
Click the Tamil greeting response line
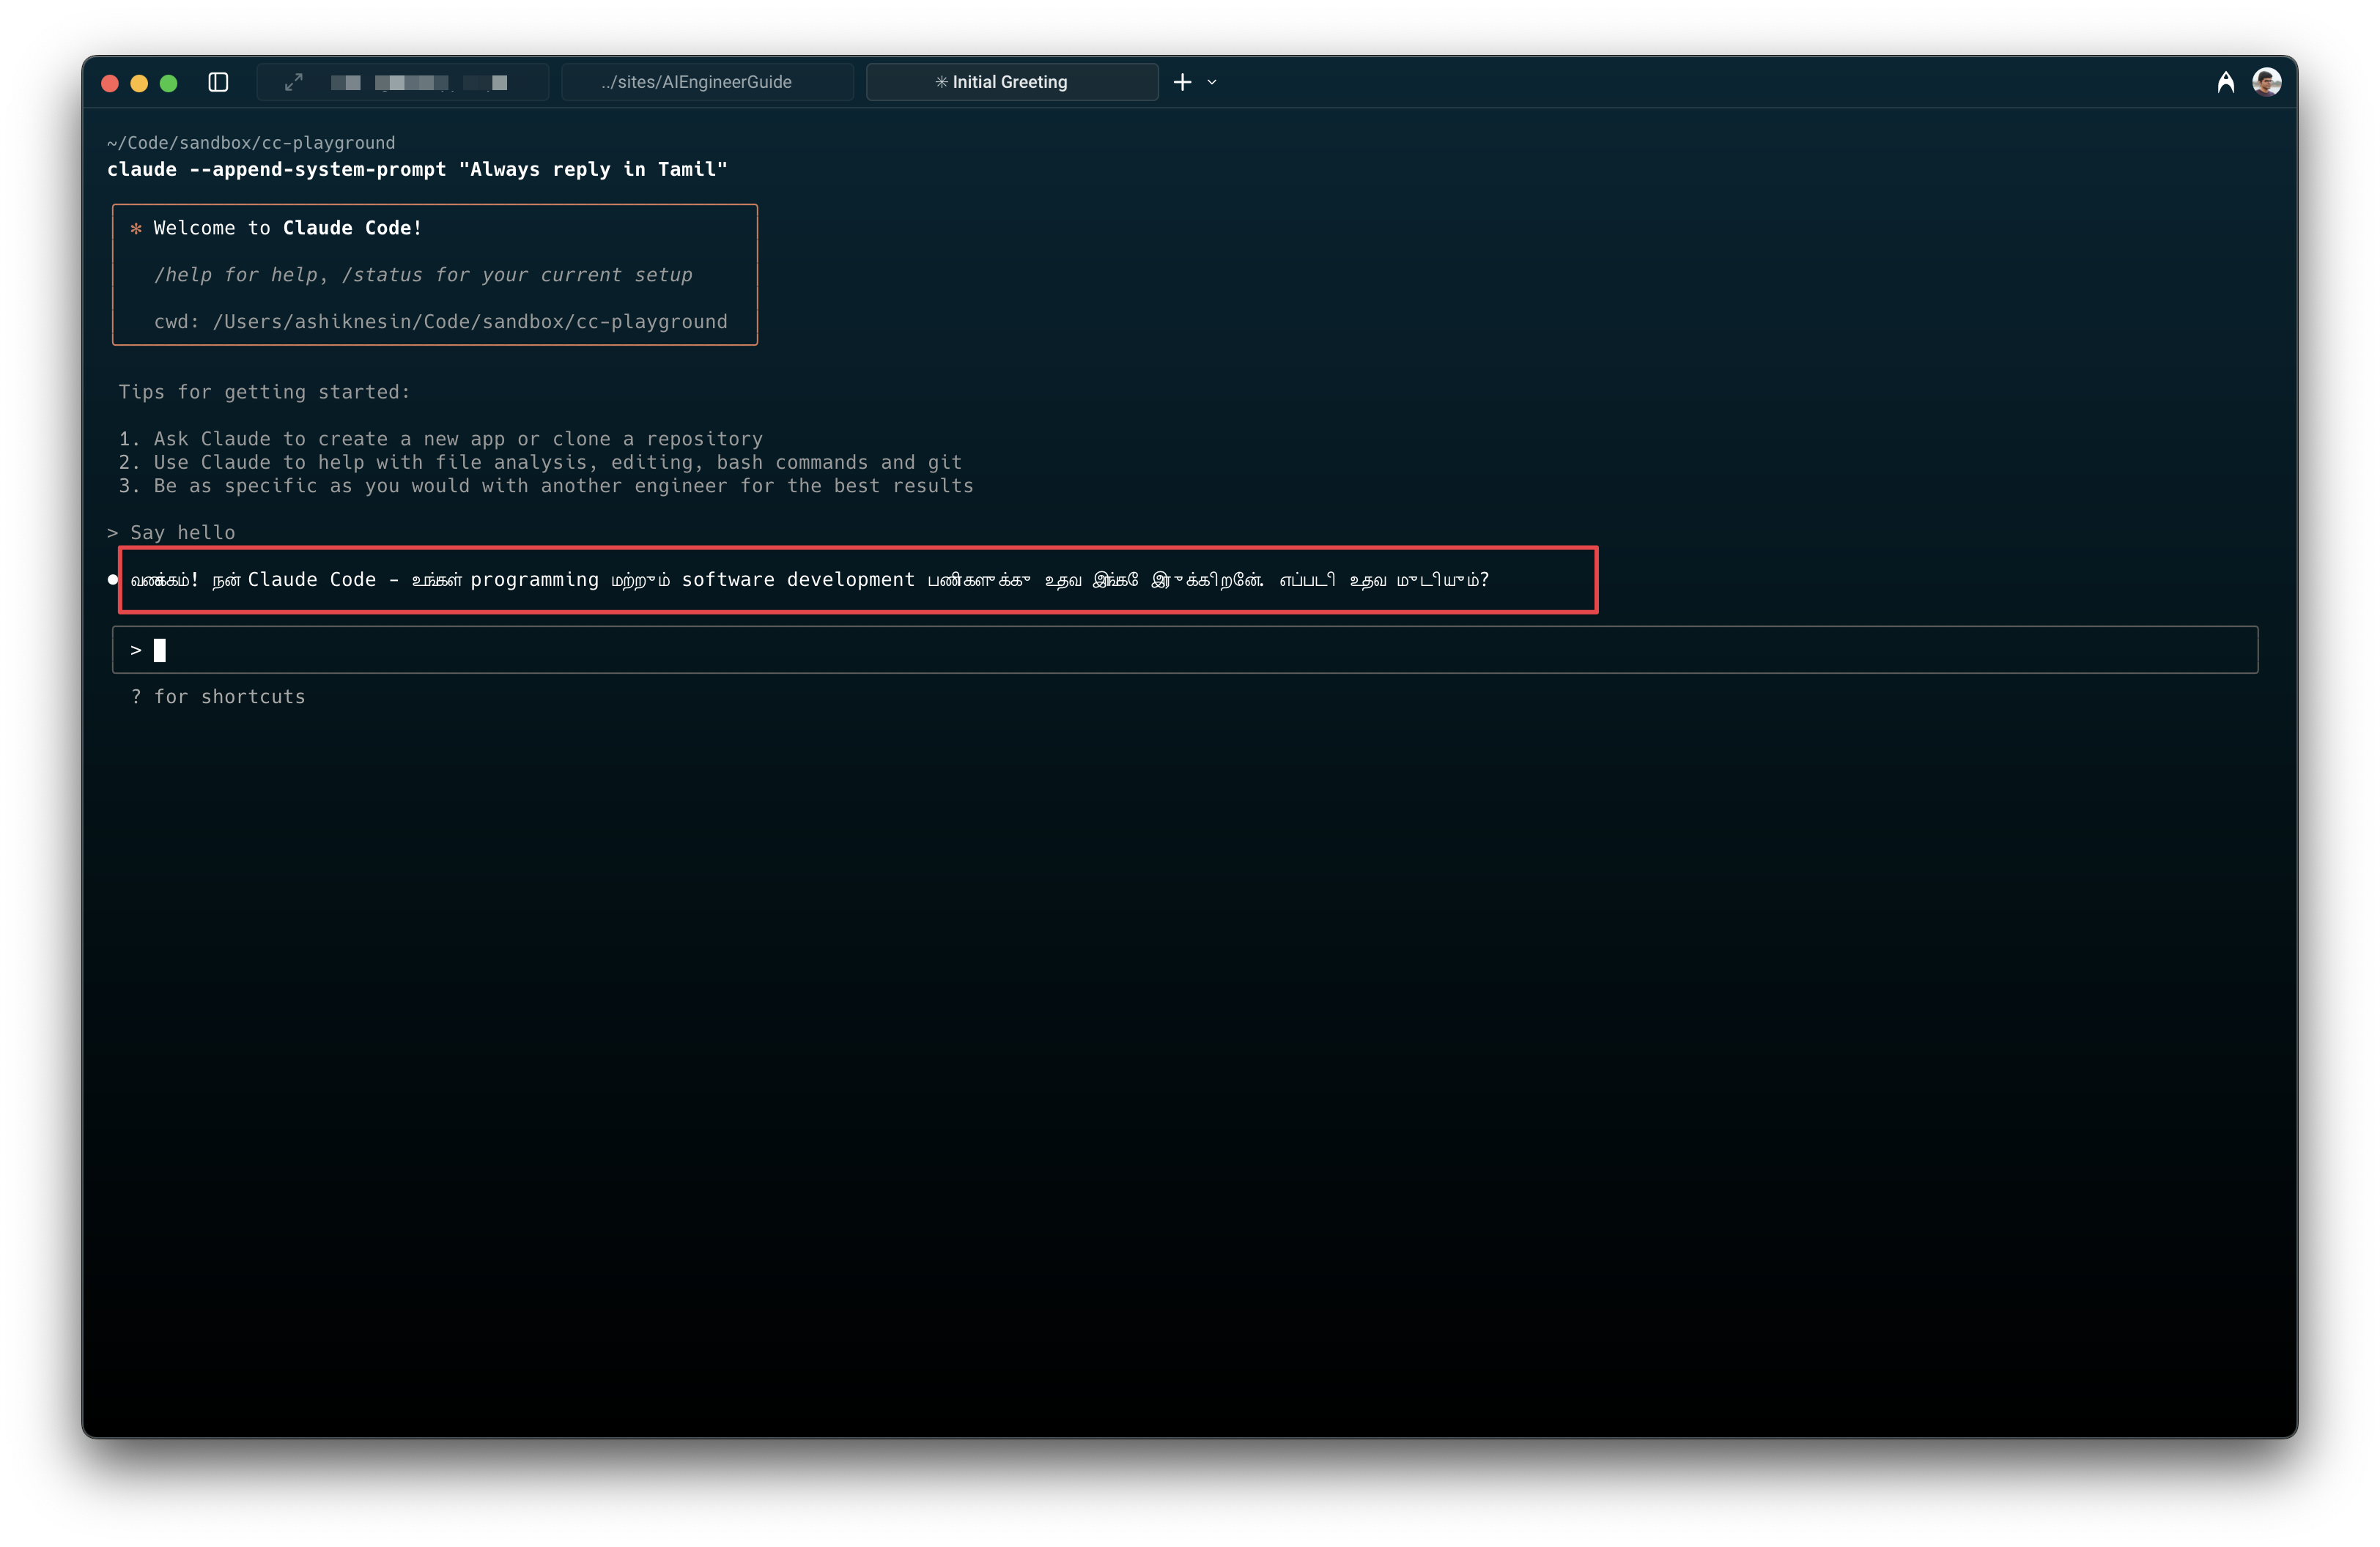pyautogui.click(x=809, y=579)
